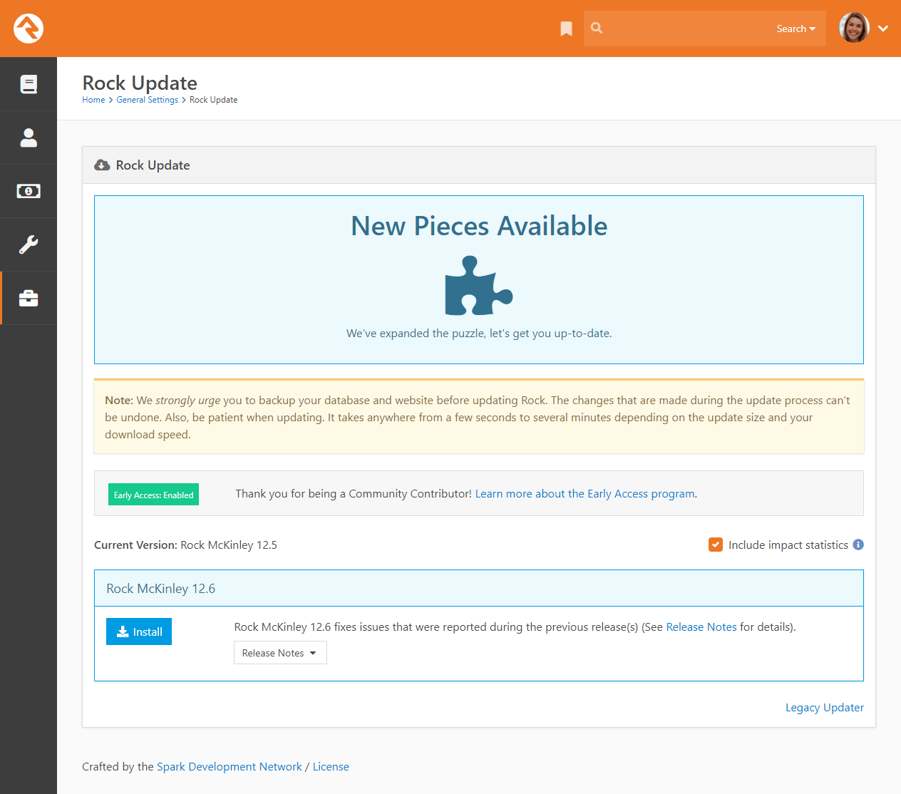Go to General Settings breadcrumb
The width and height of the screenshot is (901, 794).
point(148,100)
